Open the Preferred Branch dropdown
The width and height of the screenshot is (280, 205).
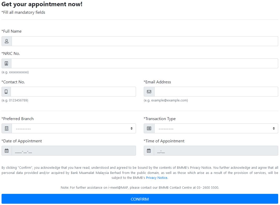[x=74, y=128]
